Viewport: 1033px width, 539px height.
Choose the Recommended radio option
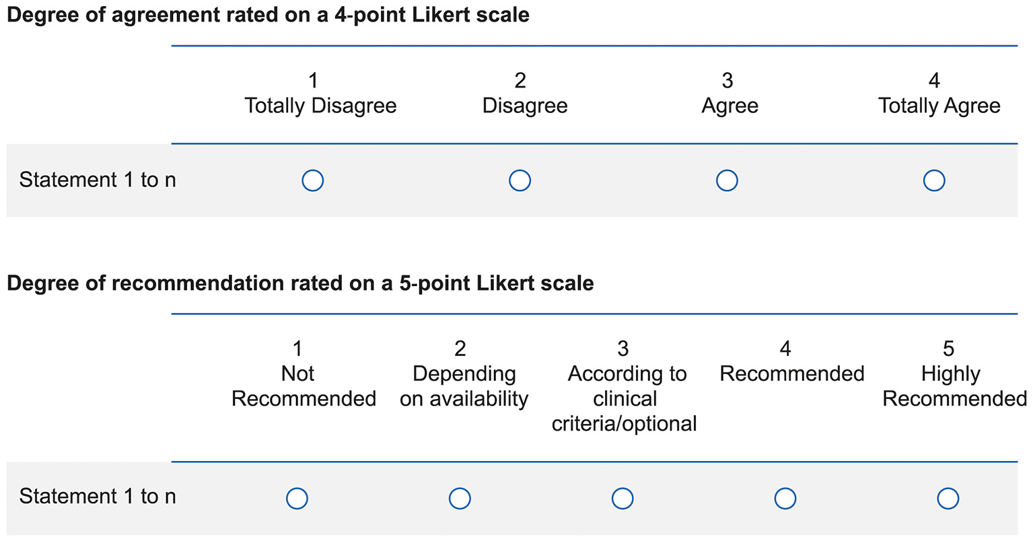point(785,499)
